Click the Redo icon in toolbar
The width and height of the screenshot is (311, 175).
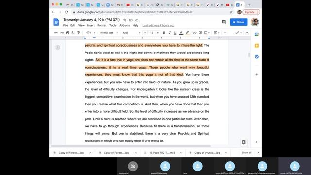(62, 33)
